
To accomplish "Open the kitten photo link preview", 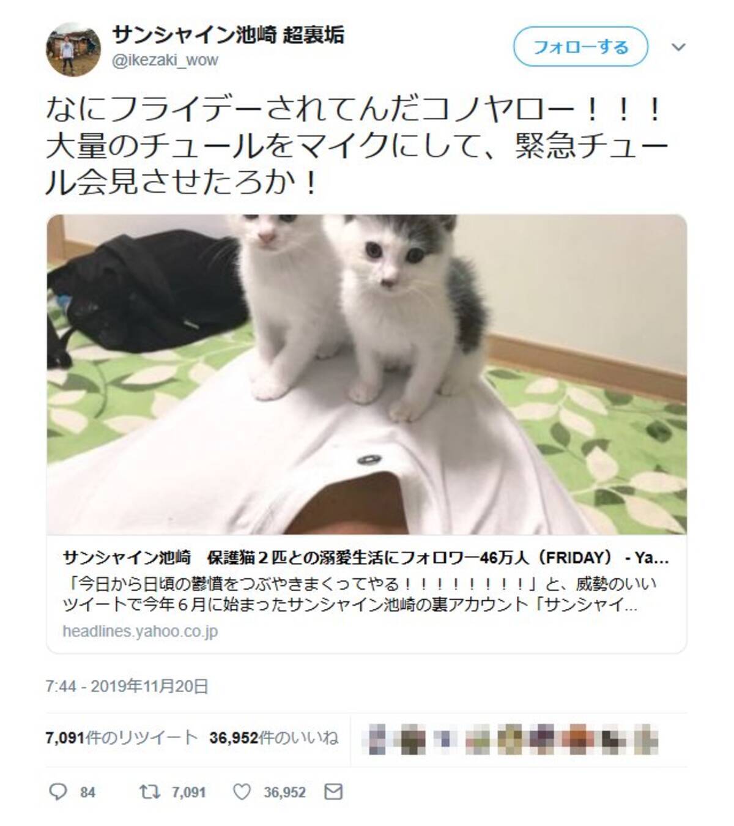I will [x=367, y=374].
